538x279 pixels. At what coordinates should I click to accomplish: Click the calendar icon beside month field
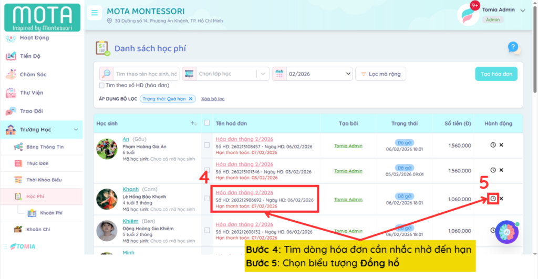tap(279, 74)
